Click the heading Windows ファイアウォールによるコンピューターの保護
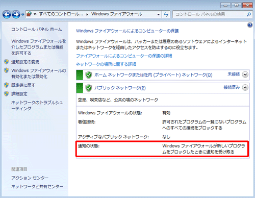This screenshot has width=255, height=198. pyautogui.click(x=127, y=31)
